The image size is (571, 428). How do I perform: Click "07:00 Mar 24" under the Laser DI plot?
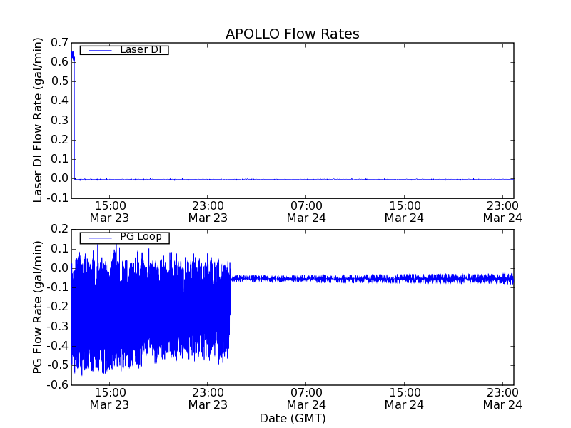point(306,212)
